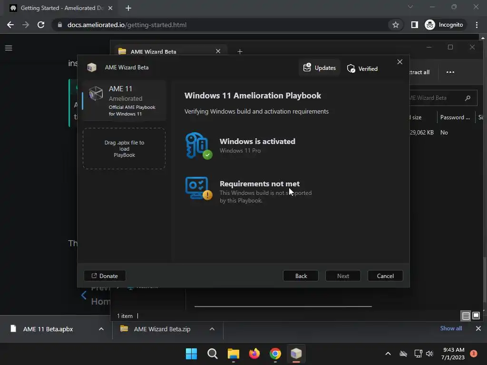Viewport: 487px width, 365px height.
Task: Open the Chrome three-dot menu
Action: click(x=477, y=25)
